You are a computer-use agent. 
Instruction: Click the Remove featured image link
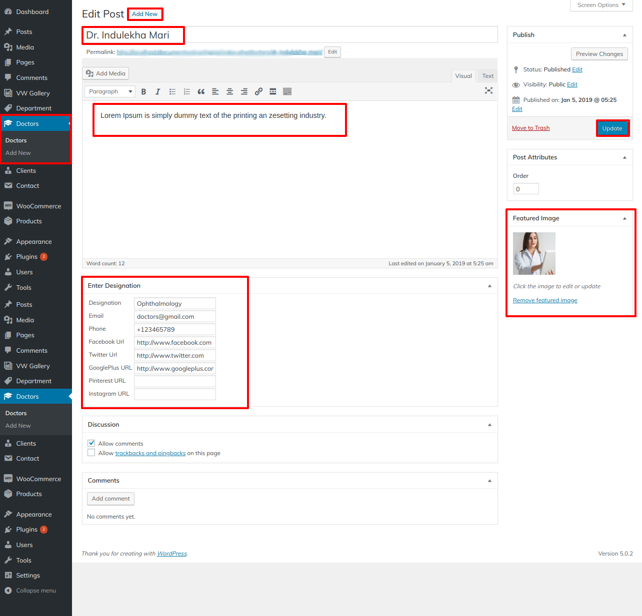point(545,300)
